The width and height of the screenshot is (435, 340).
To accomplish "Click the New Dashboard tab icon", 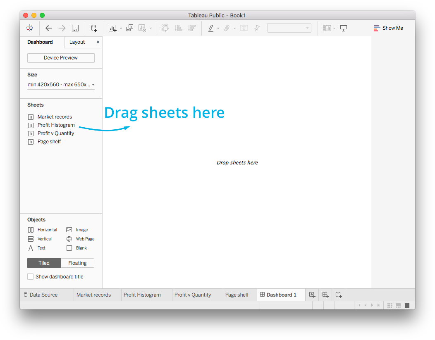I will (325, 295).
